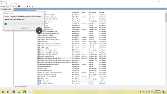Switch to the Standard tab
The height and width of the screenshot is (94, 167).
24,86
